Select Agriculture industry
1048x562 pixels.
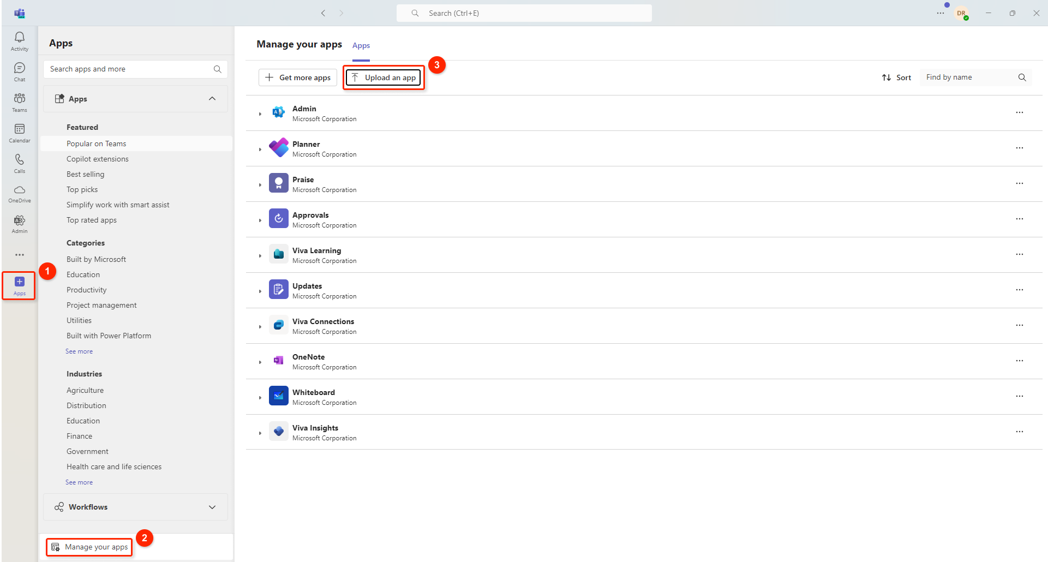click(85, 390)
